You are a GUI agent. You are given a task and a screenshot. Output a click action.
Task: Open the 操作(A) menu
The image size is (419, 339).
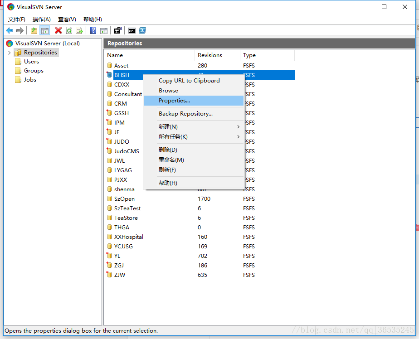pos(41,19)
